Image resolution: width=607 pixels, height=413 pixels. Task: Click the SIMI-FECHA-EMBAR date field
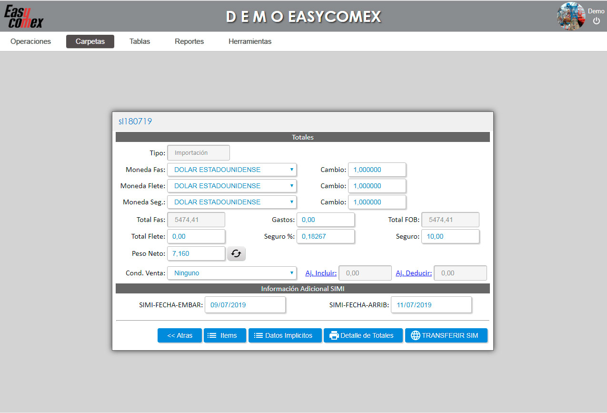[x=245, y=305]
